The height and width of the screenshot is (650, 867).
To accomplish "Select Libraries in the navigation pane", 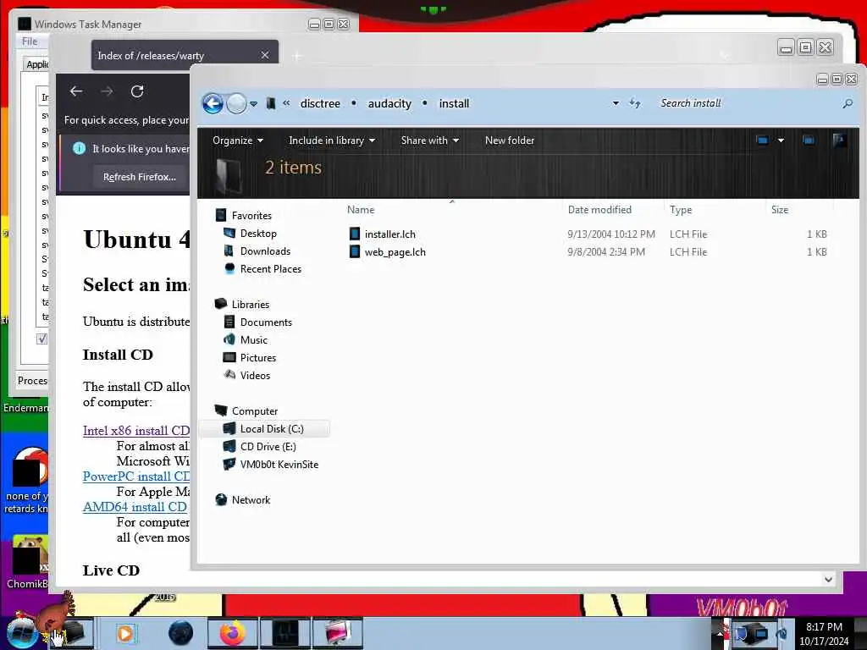I will [251, 304].
